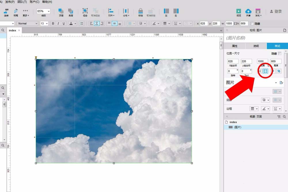Click the bullet list icon
This screenshot has width=288, height=192.
pos(82,24)
